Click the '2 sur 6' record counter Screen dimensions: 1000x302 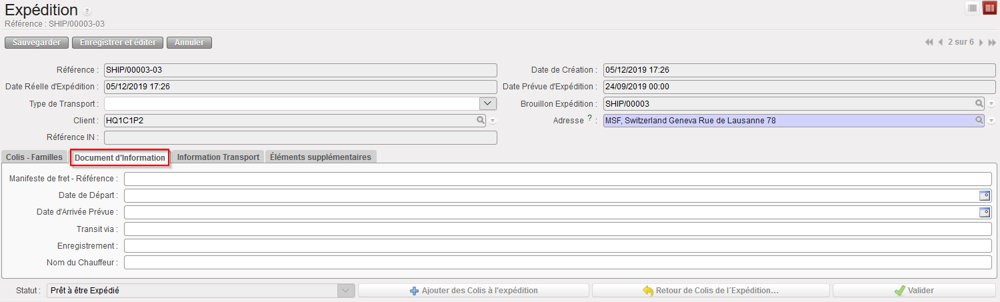[961, 42]
